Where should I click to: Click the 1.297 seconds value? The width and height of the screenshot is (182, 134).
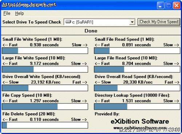tap(44, 101)
